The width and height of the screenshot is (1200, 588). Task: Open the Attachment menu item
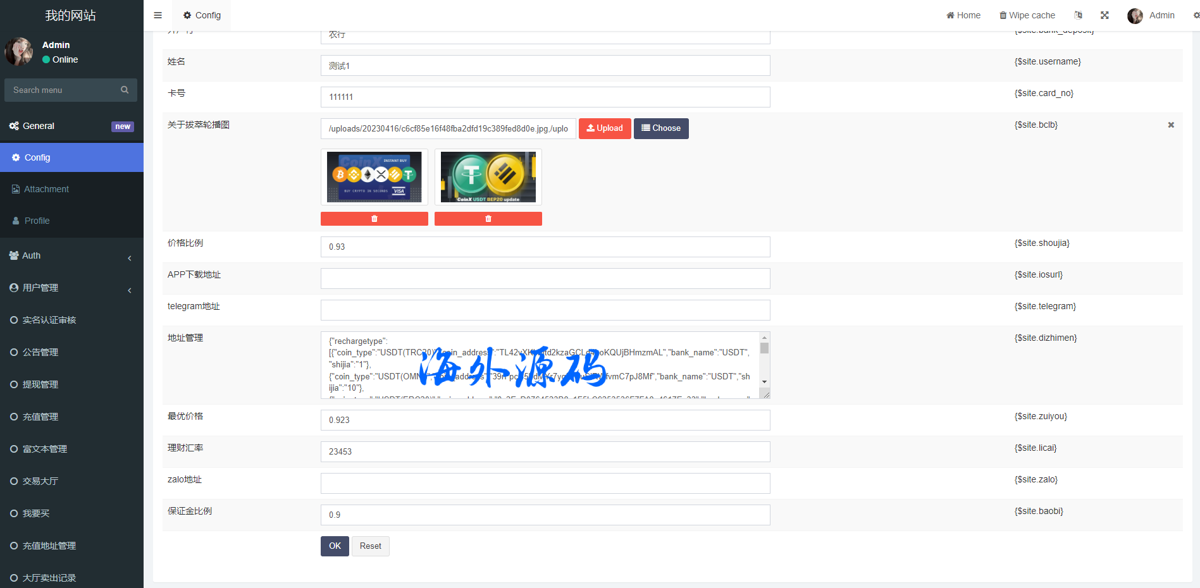pyautogui.click(x=46, y=189)
